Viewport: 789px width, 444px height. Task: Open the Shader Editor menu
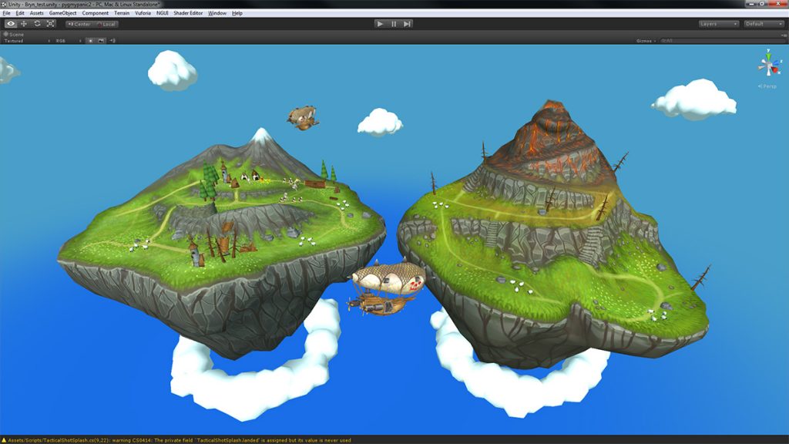click(188, 13)
